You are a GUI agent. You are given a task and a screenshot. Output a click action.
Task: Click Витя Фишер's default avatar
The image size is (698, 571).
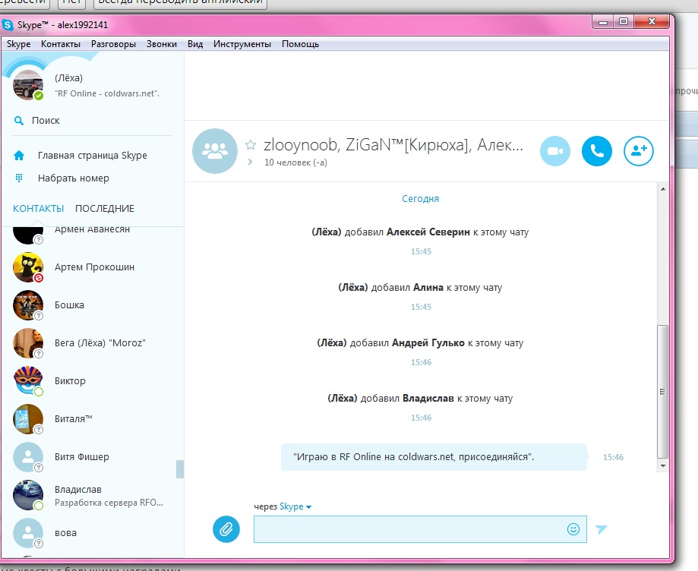click(x=28, y=456)
